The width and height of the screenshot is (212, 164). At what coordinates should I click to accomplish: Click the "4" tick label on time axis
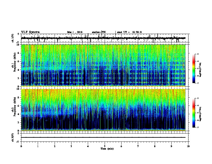coord(88,146)
